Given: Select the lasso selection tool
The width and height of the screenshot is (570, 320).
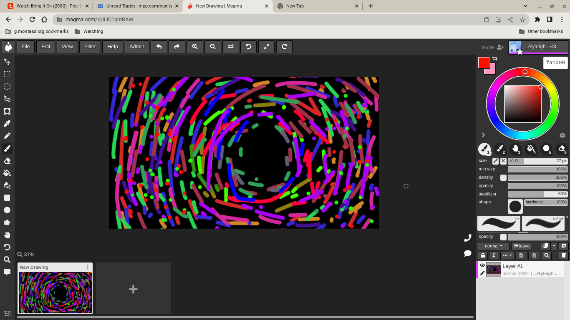Looking at the screenshot, I should (7, 99).
